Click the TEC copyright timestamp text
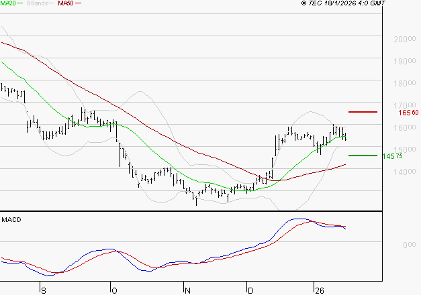The image size is (421, 295). [x=343, y=3]
